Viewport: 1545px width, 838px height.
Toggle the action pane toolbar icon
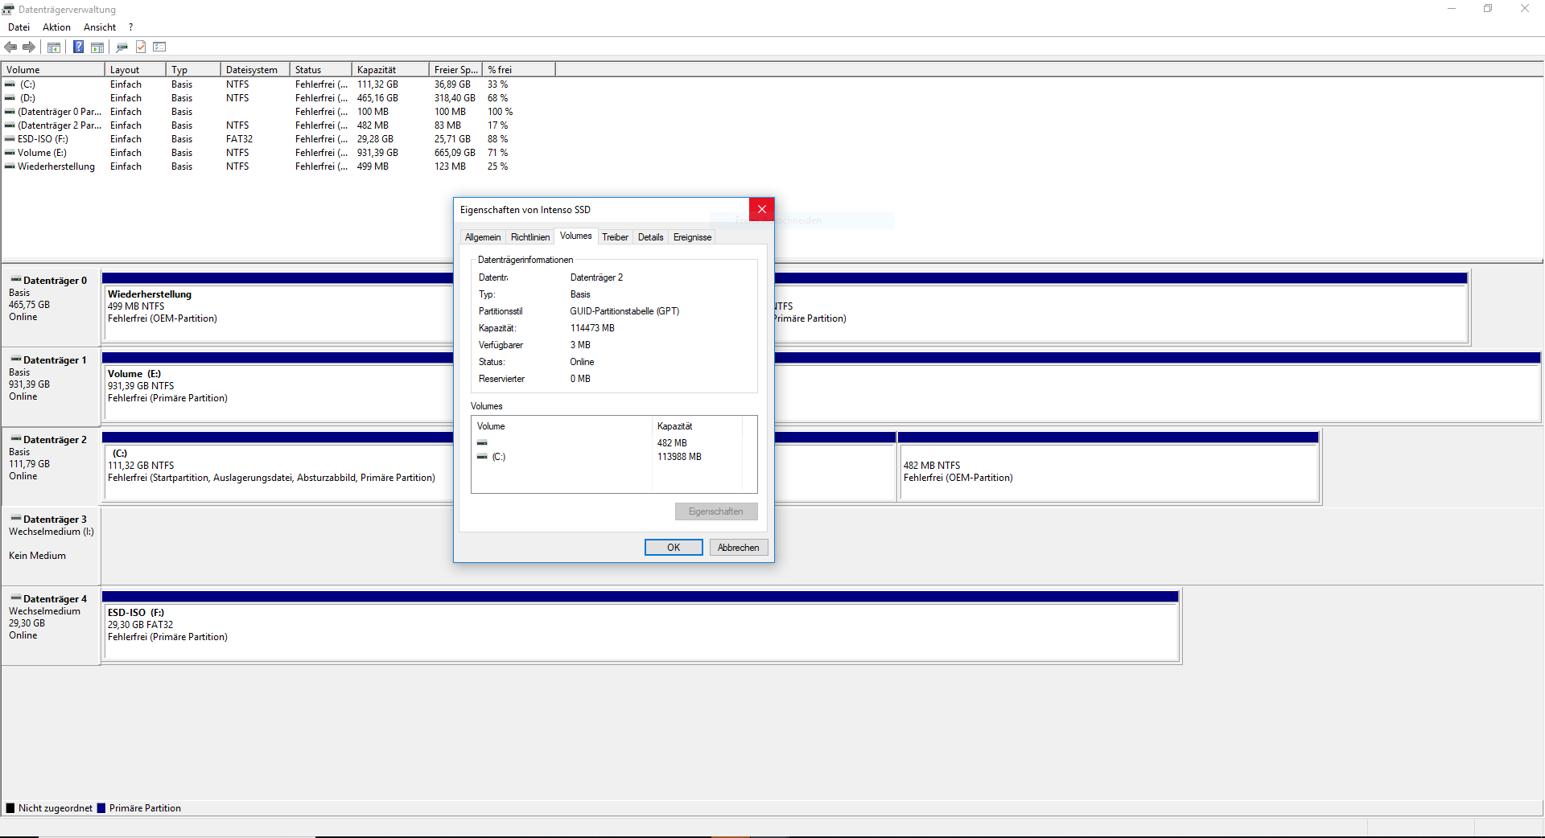97,47
